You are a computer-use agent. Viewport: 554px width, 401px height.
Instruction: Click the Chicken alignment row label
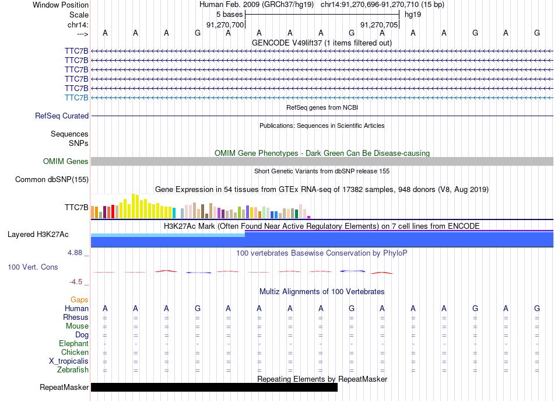(x=75, y=352)
